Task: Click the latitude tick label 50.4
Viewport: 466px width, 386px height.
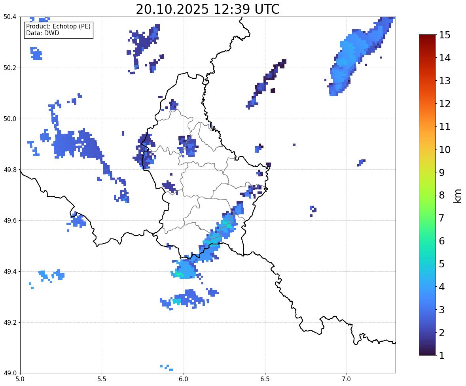Action: (x=10, y=17)
